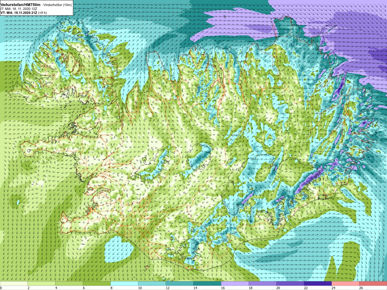
Task: Click the legend scale label '6'
Action: pos(84,288)
